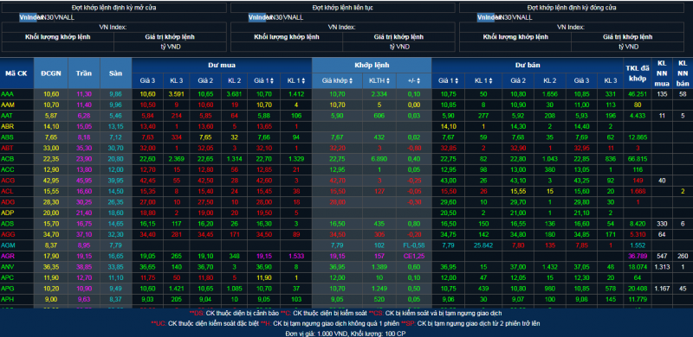Click ANV matched volume 1.389
The height and width of the screenshot is (337, 693).
tap(379, 267)
